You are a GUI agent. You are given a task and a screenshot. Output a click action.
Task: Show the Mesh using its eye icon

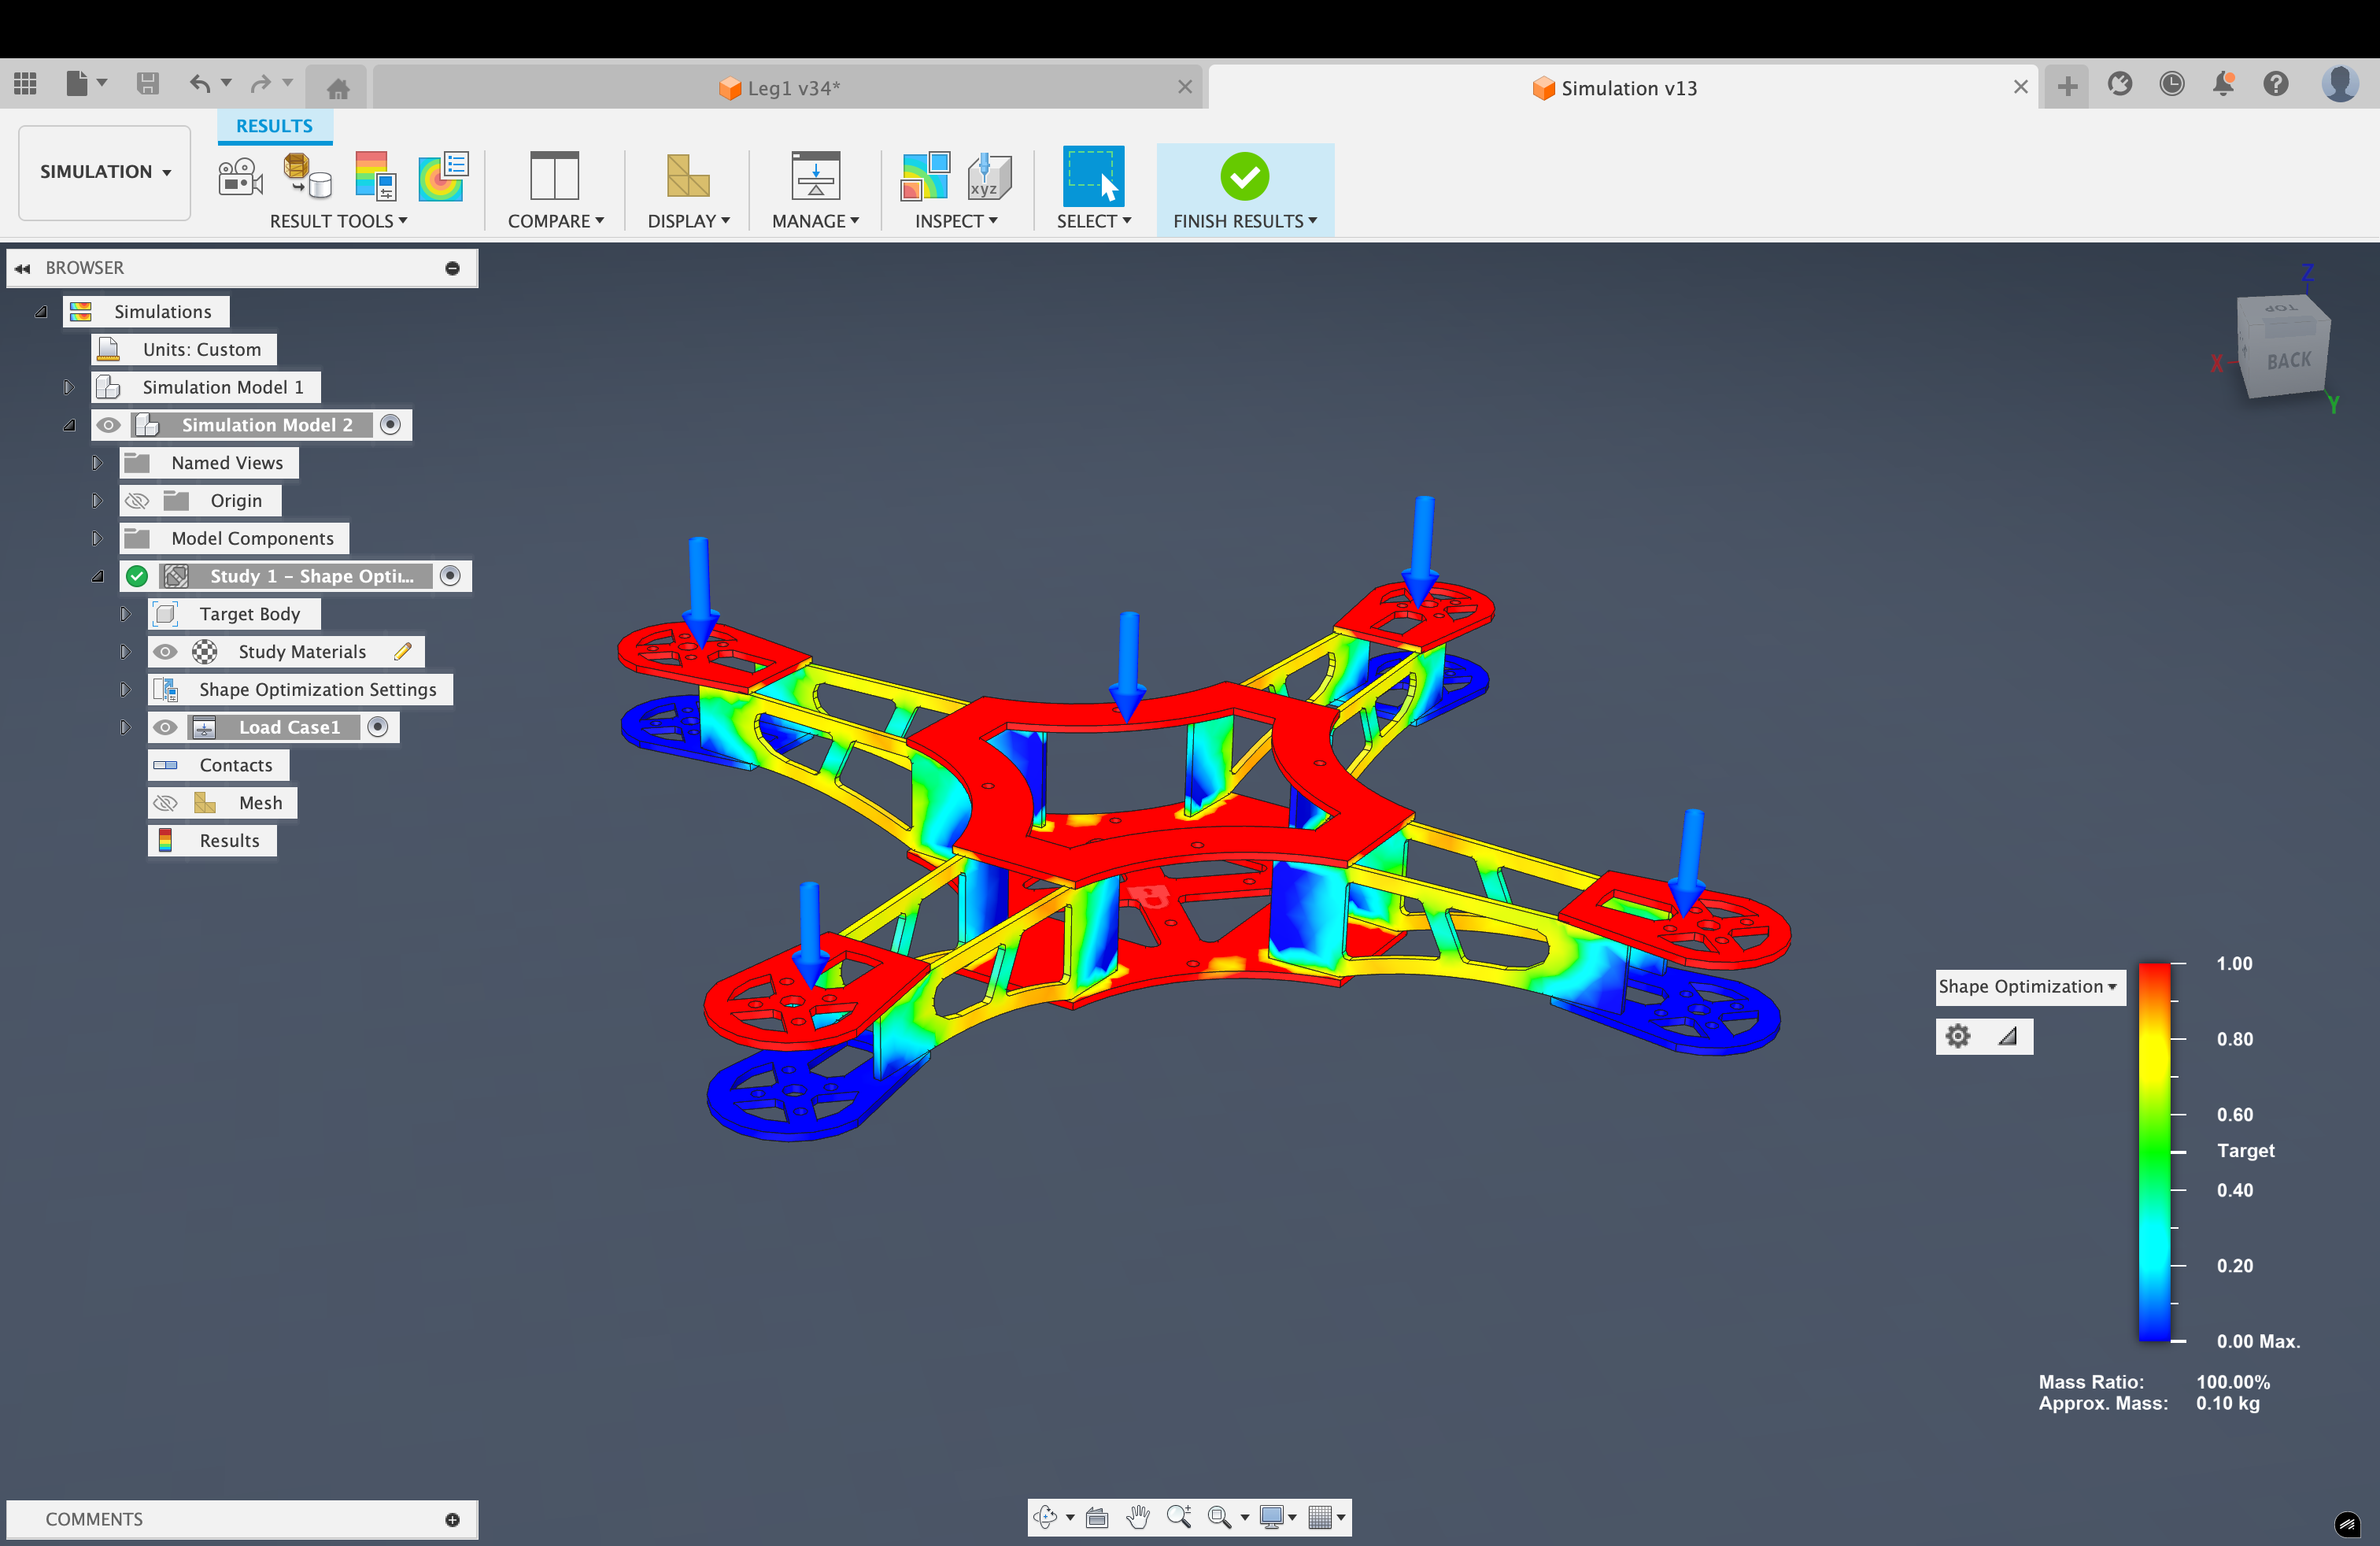click(x=166, y=803)
